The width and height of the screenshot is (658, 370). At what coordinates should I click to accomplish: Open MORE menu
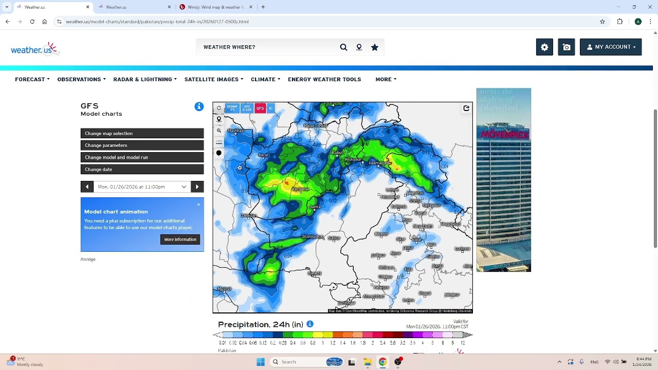pos(386,79)
